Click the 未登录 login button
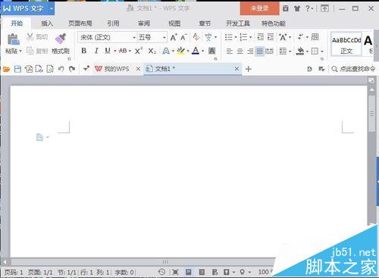The height and width of the screenshot is (278, 379). point(259,8)
